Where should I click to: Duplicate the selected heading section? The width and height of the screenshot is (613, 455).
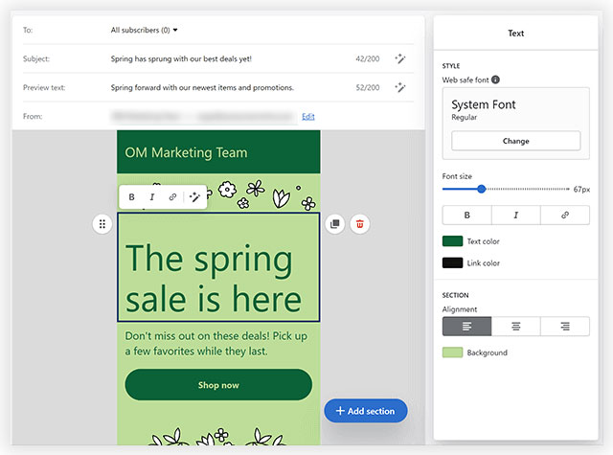pos(335,224)
